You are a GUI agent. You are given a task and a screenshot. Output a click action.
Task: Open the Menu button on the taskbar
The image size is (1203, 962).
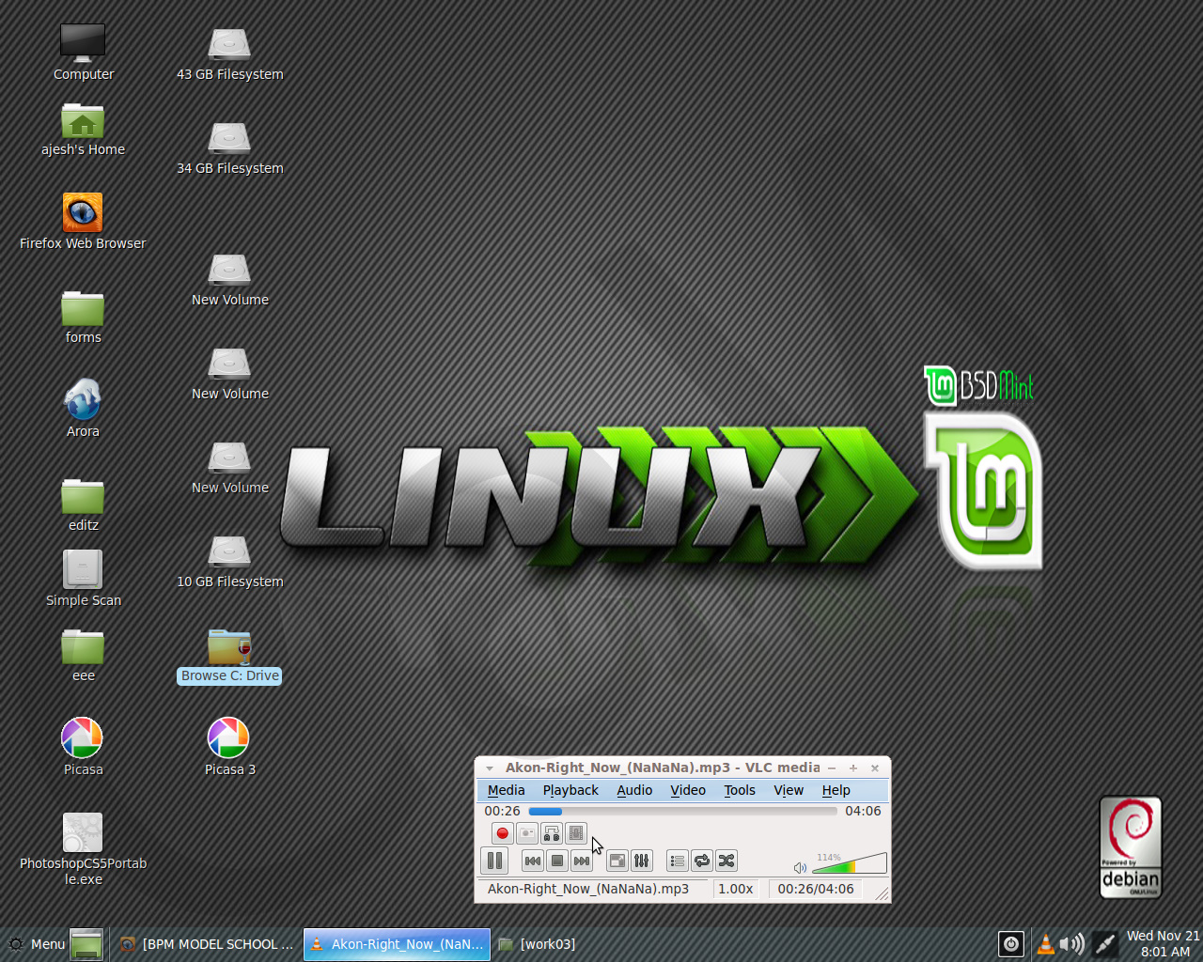[x=36, y=944]
